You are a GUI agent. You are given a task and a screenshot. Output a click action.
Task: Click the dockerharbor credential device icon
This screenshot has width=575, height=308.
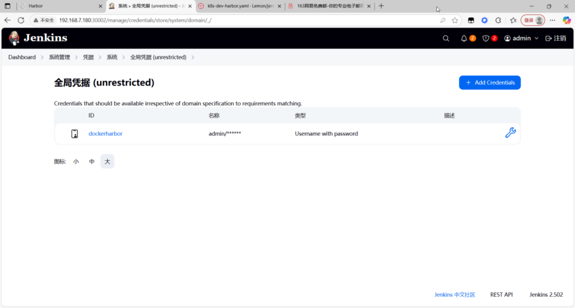[x=75, y=134]
